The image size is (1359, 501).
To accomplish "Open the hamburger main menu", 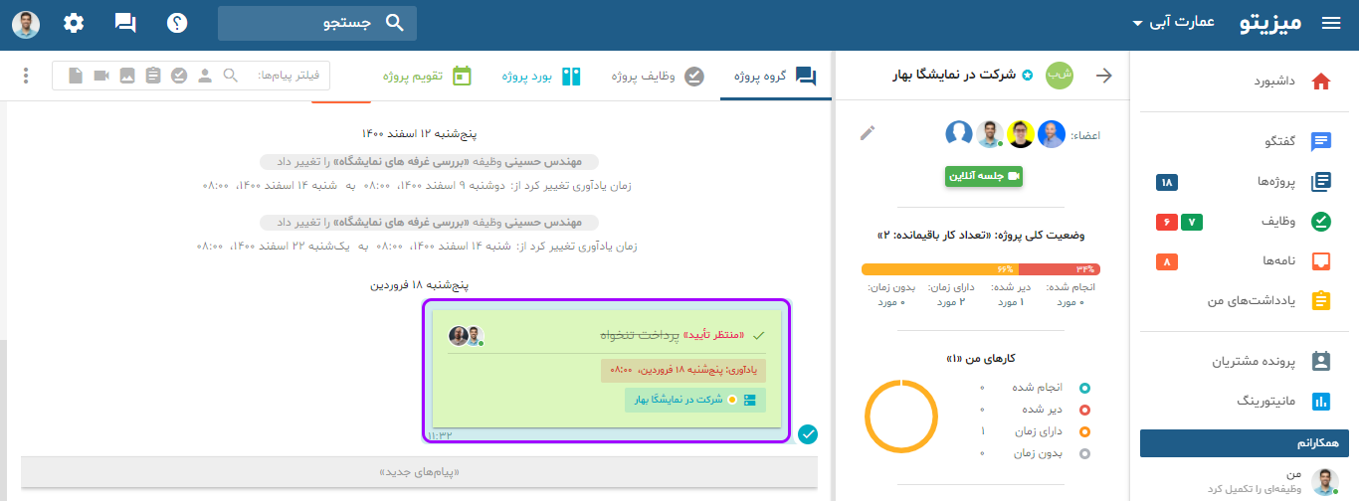I will [x=1331, y=24].
